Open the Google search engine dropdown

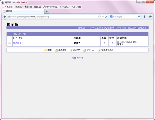(x=112, y=17)
